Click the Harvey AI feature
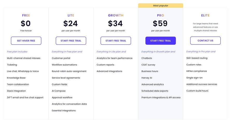The image size is (232, 122). pos(147,78)
